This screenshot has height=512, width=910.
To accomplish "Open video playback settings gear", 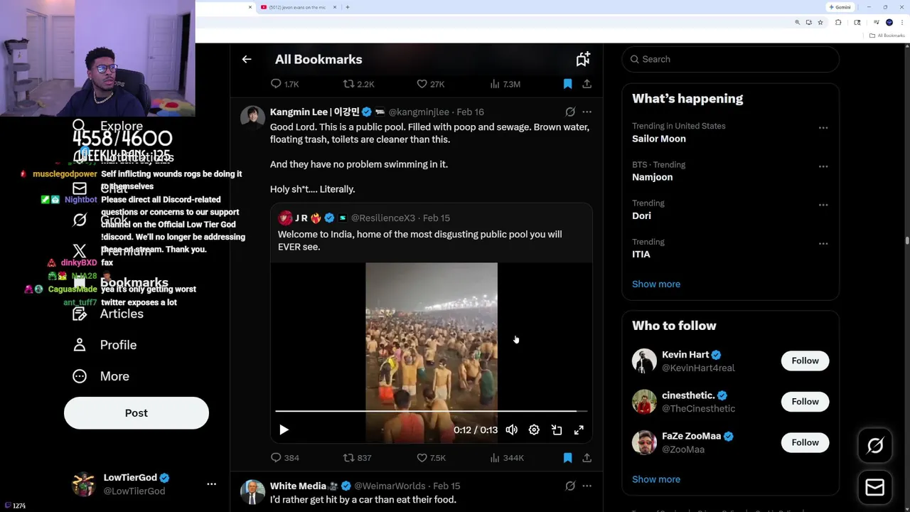I will (x=534, y=430).
